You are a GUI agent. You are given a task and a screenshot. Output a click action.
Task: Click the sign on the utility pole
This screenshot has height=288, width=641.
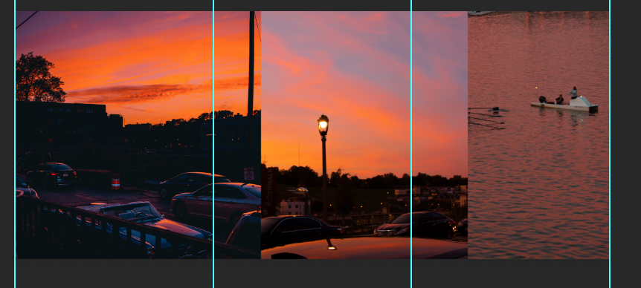(248, 174)
